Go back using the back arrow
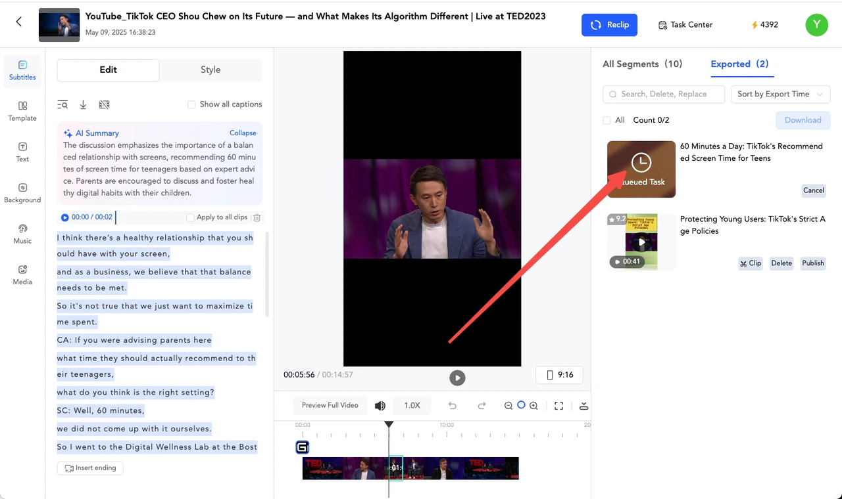 point(19,22)
